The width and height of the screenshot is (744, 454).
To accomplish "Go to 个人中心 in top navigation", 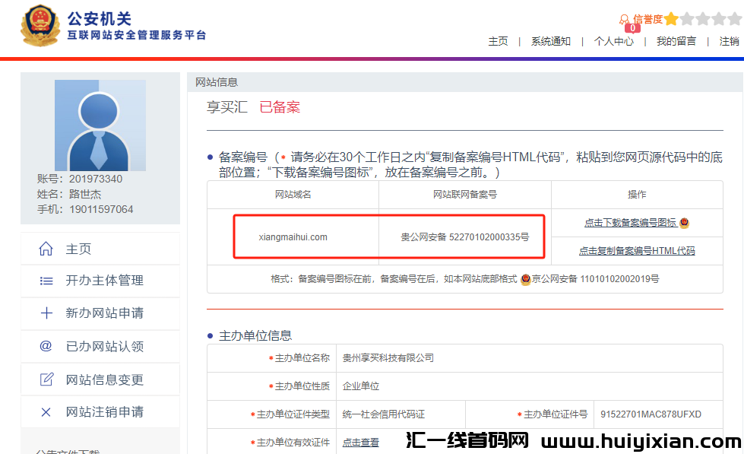I will 613,41.
